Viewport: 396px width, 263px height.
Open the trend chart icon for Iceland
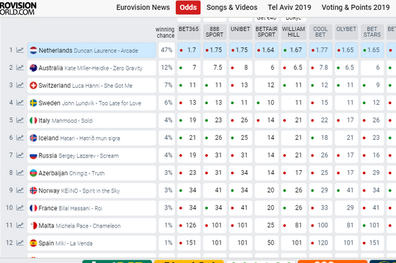click(x=20, y=138)
